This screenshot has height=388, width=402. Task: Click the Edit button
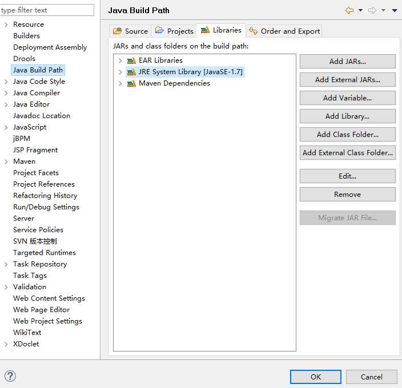[348, 176]
